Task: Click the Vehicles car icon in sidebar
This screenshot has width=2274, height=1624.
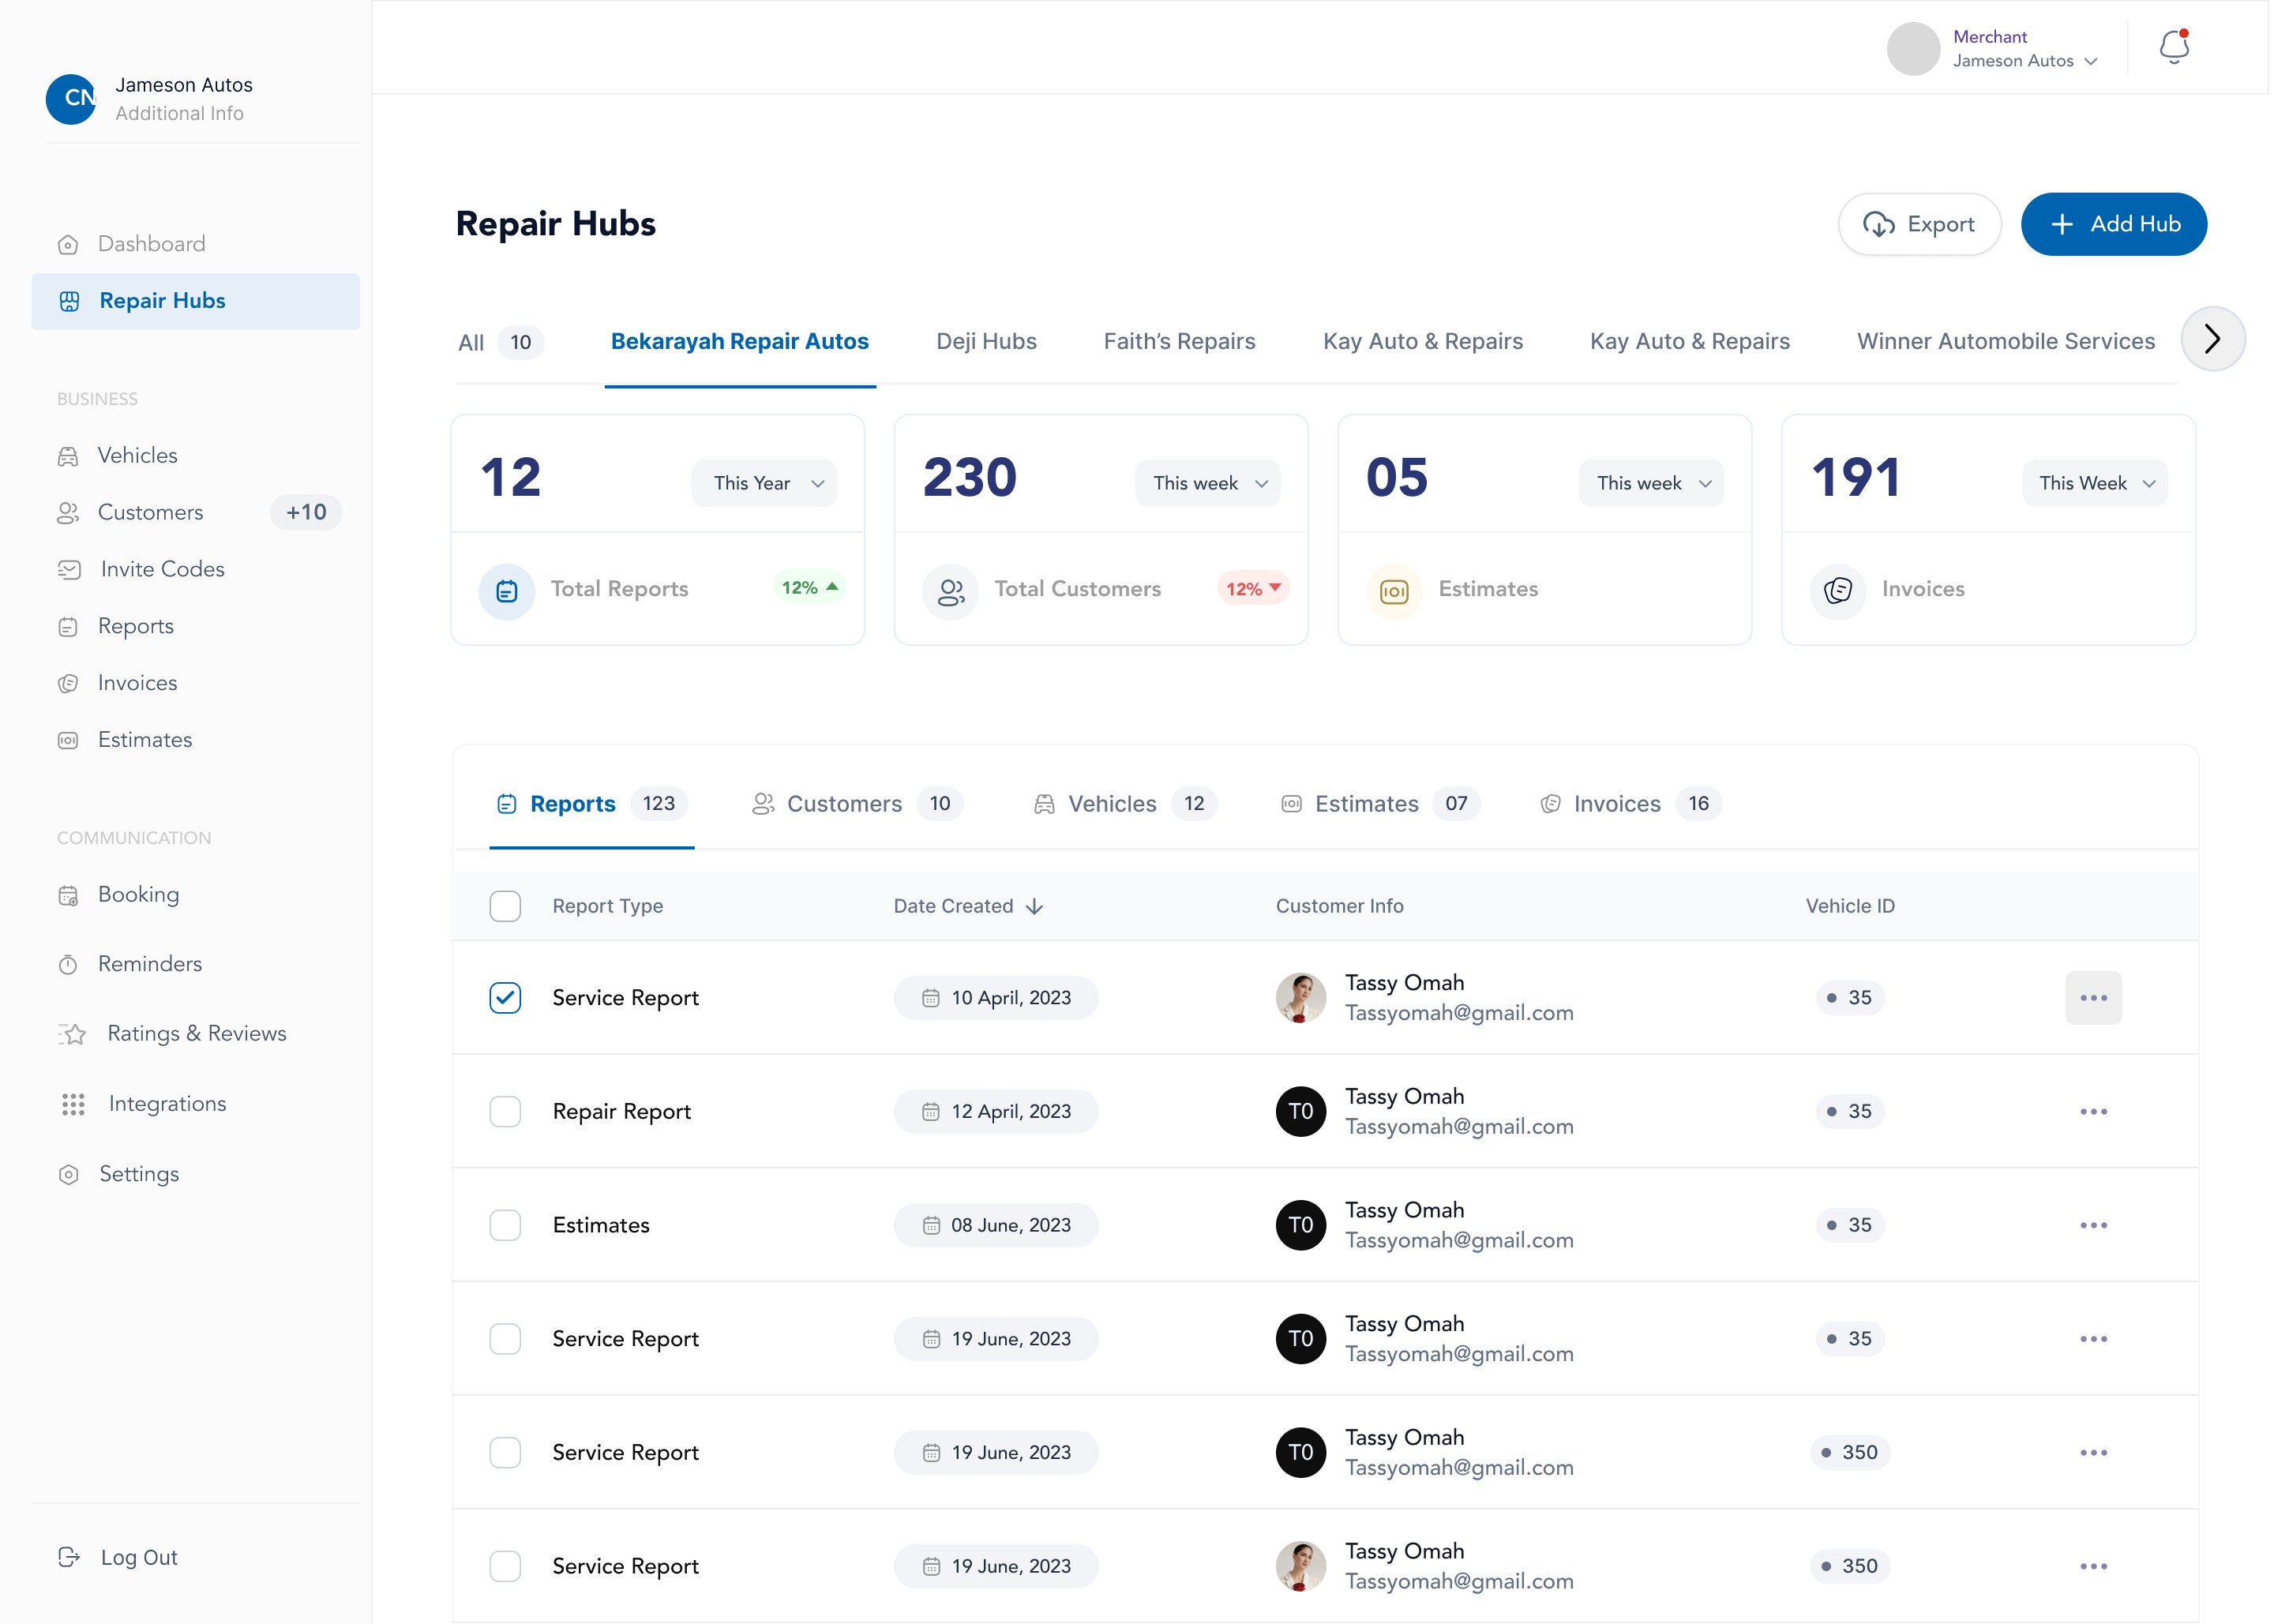Action: click(x=68, y=457)
